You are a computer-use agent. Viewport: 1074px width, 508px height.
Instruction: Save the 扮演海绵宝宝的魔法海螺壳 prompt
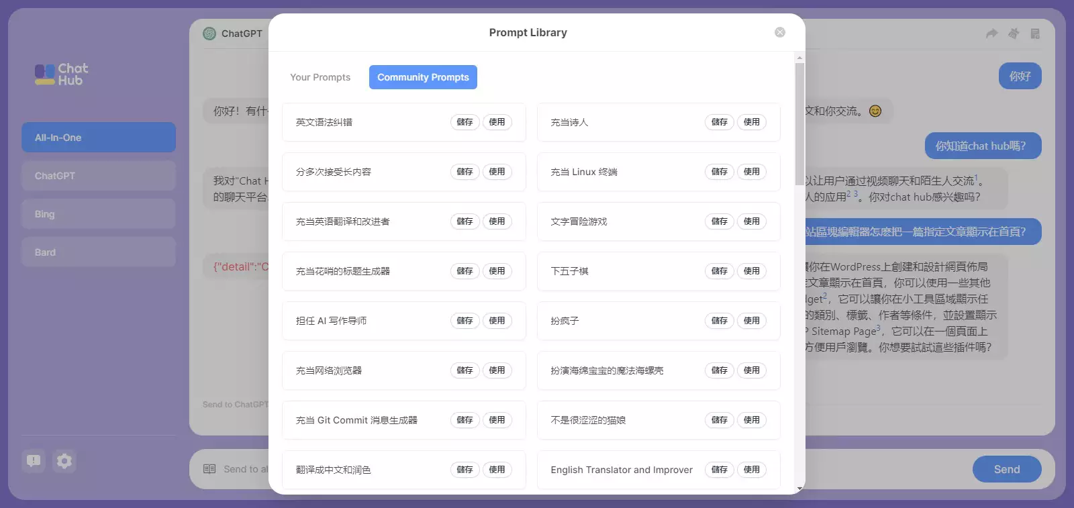[x=720, y=370]
